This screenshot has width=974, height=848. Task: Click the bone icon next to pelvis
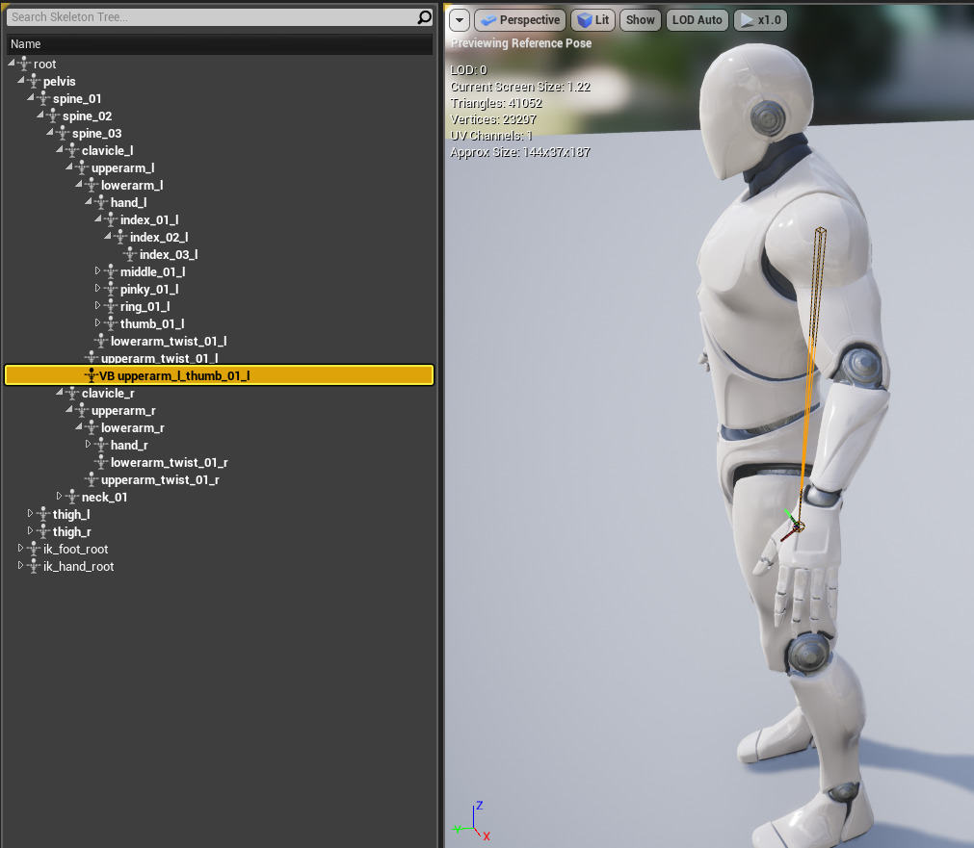34,82
